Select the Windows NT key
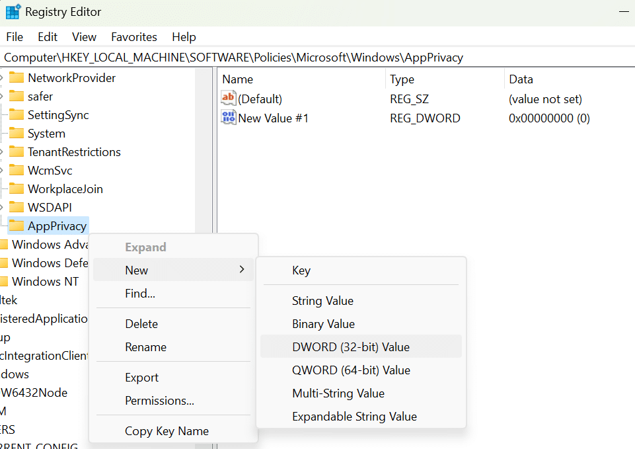Screen dimensions: 635x449 pyautogui.click(x=45, y=281)
